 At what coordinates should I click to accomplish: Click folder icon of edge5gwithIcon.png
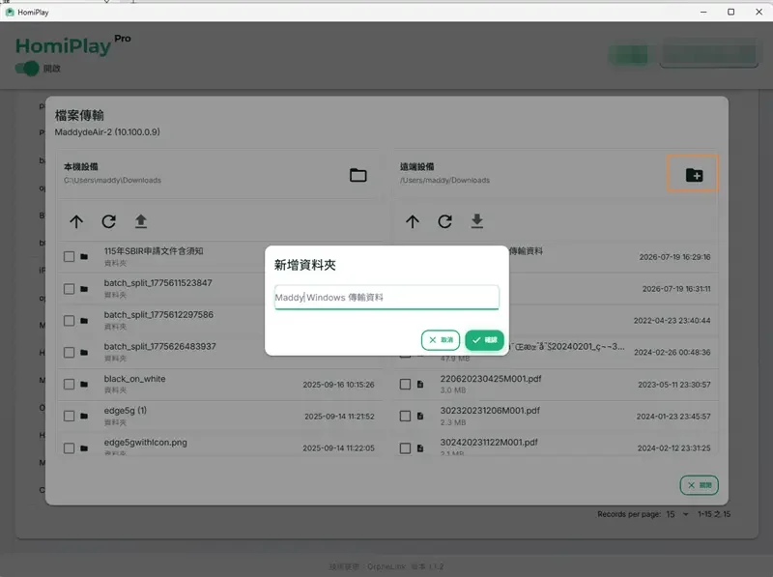(84, 448)
